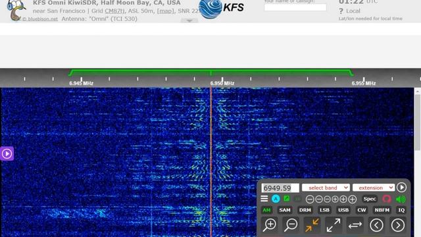The height and width of the screenshot is (237, 421).
Task: Page waterfall left with circled left arrow
Action: 376,224
